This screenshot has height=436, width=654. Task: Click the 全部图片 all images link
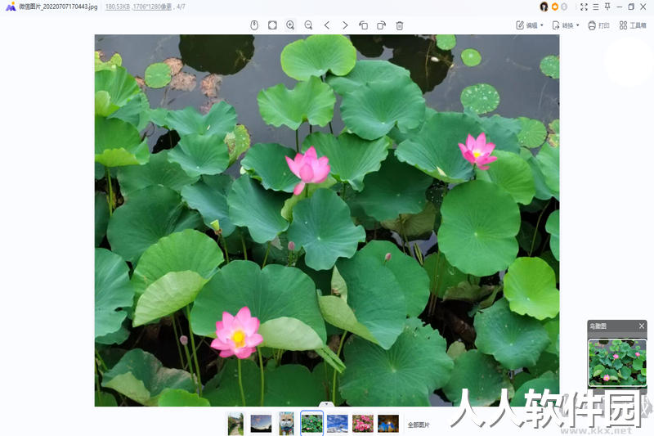(419, 425)
